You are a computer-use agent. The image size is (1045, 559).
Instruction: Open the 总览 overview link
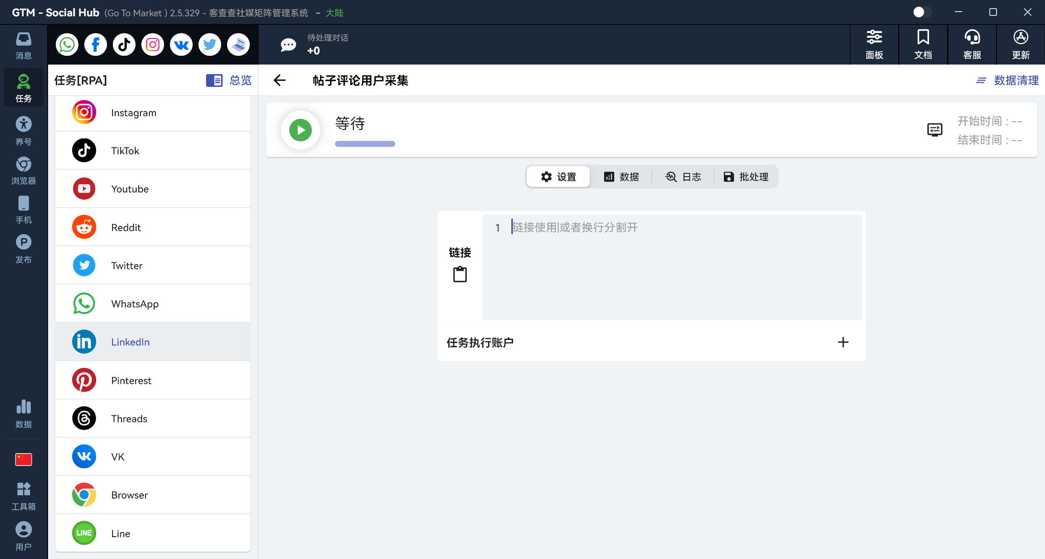[229, 80]
